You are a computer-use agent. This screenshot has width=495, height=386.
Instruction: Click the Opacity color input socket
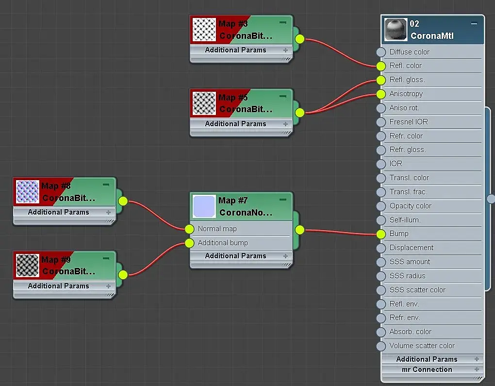381,206
